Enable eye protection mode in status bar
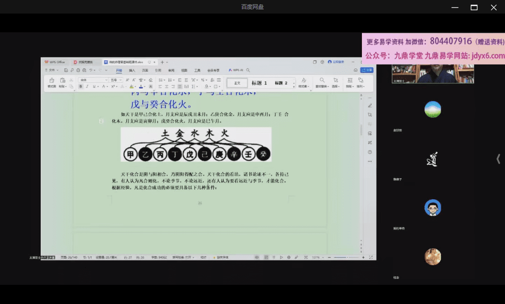This screenshot has width=505, height=304. coord(257,257)
